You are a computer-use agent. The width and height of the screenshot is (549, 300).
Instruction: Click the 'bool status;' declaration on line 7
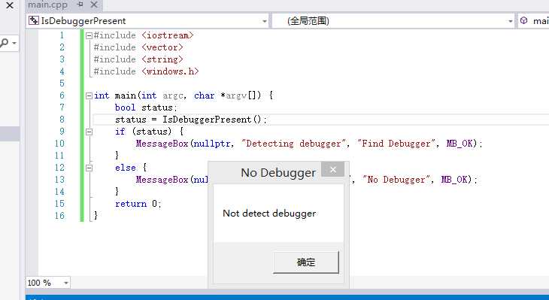[x=147, y=108]
